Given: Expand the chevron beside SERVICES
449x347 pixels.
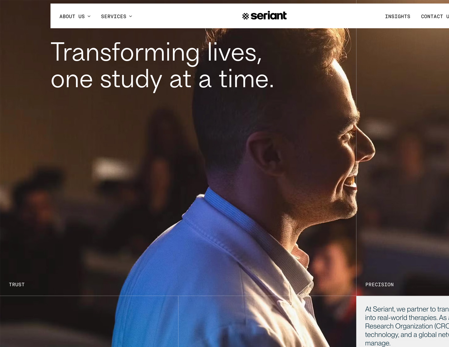Looking at the screenshot, I should click(x=131, y=16).
